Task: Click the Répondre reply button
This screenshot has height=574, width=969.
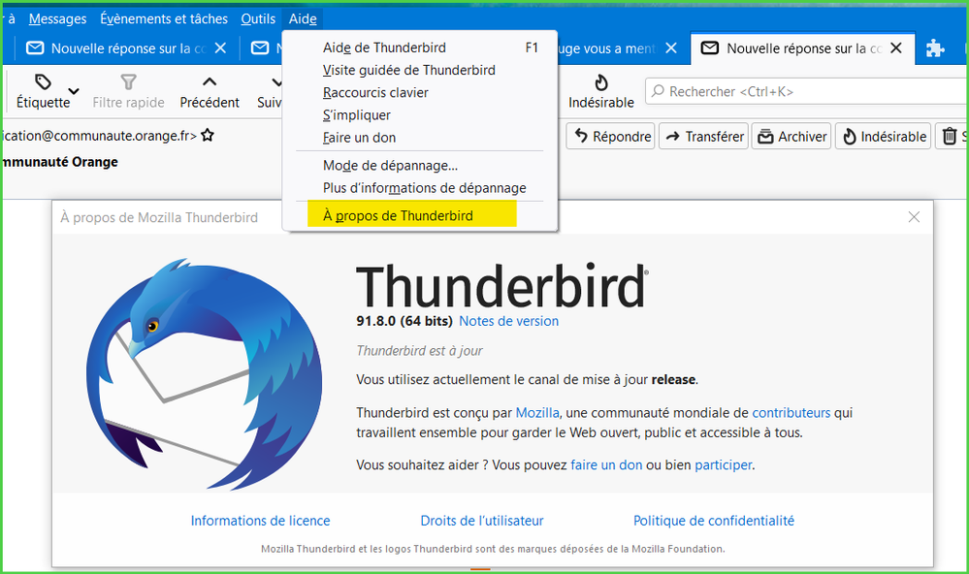Action: click(610, 136)
